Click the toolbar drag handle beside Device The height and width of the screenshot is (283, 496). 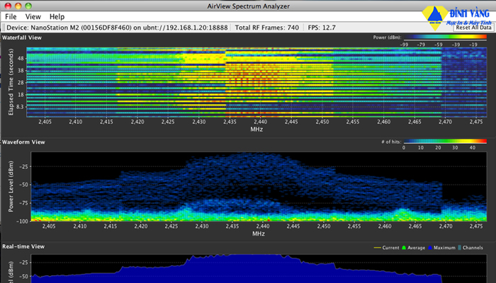[x=4, y=28]
